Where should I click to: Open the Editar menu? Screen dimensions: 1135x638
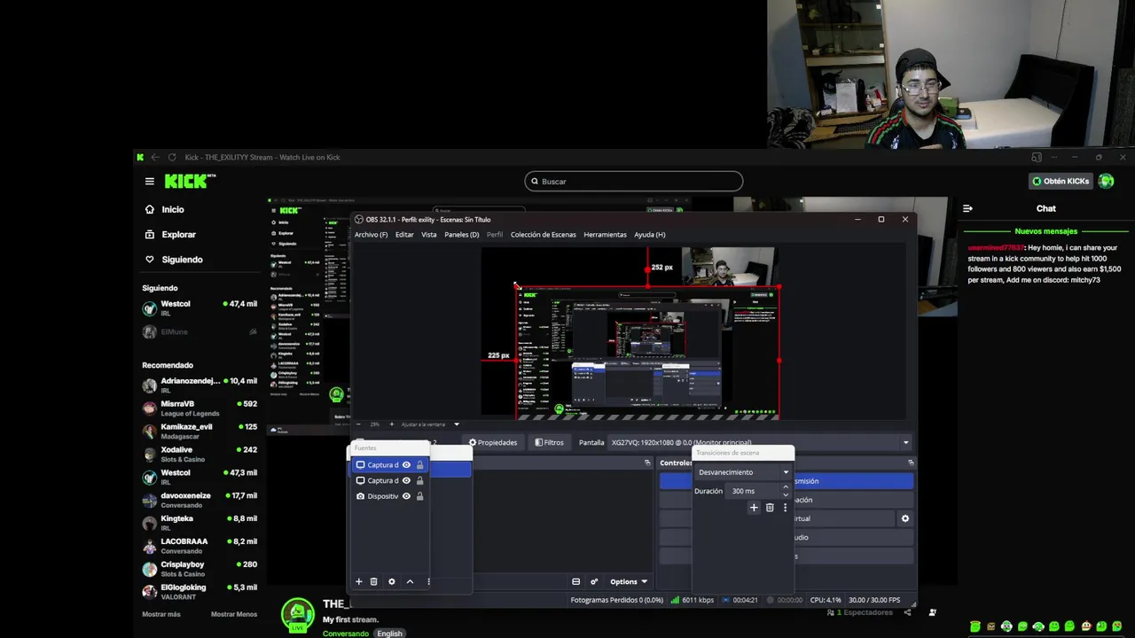(x=404, y=234)
